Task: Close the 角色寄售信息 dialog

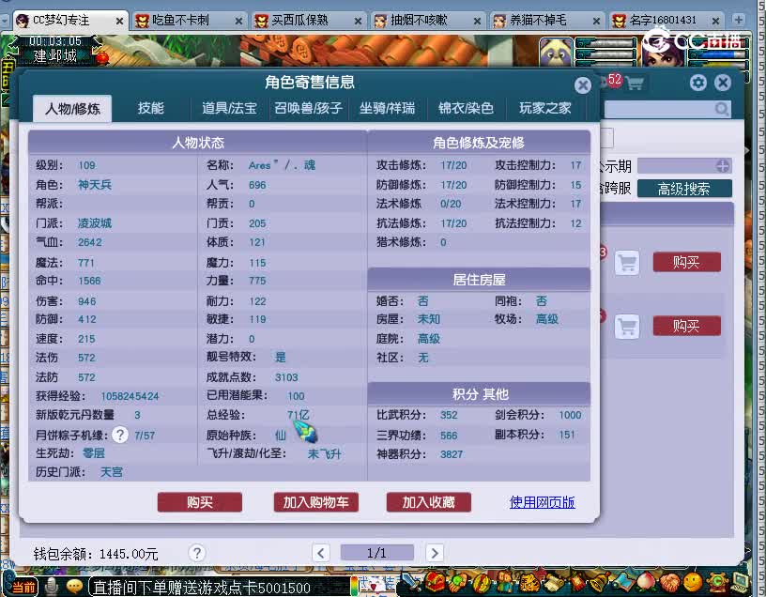Action: coord(582,85)
